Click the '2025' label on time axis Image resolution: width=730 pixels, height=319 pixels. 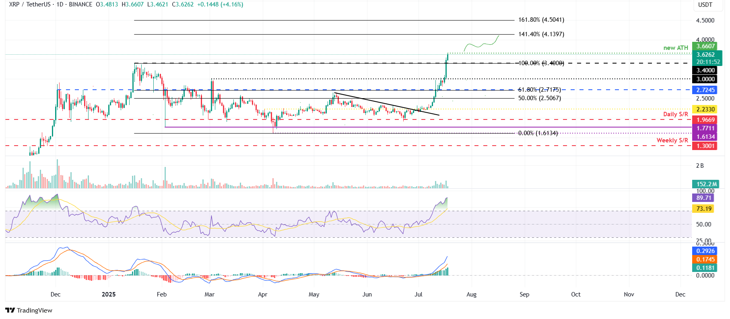pyautogui.click(x=109, y=294)
